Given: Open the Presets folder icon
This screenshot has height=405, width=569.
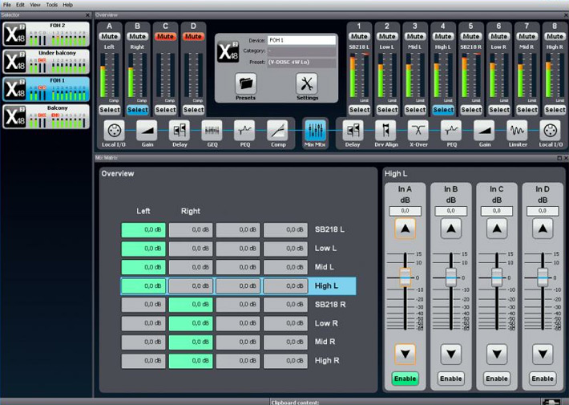Looking at the screenshot, I should point(245,83).
